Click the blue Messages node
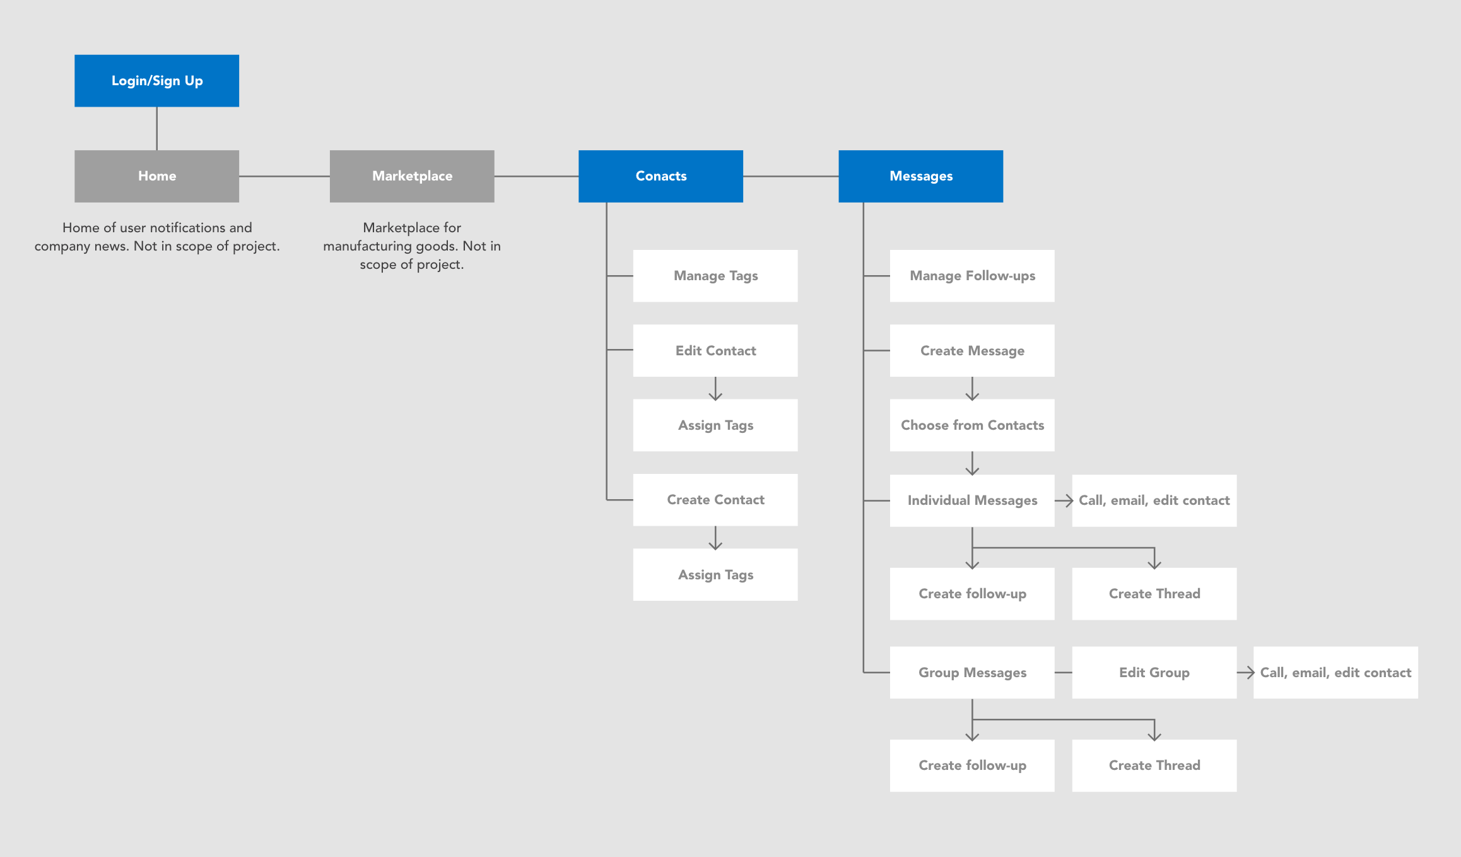Viewport: 1461px width, 857px height. point(920,176)
